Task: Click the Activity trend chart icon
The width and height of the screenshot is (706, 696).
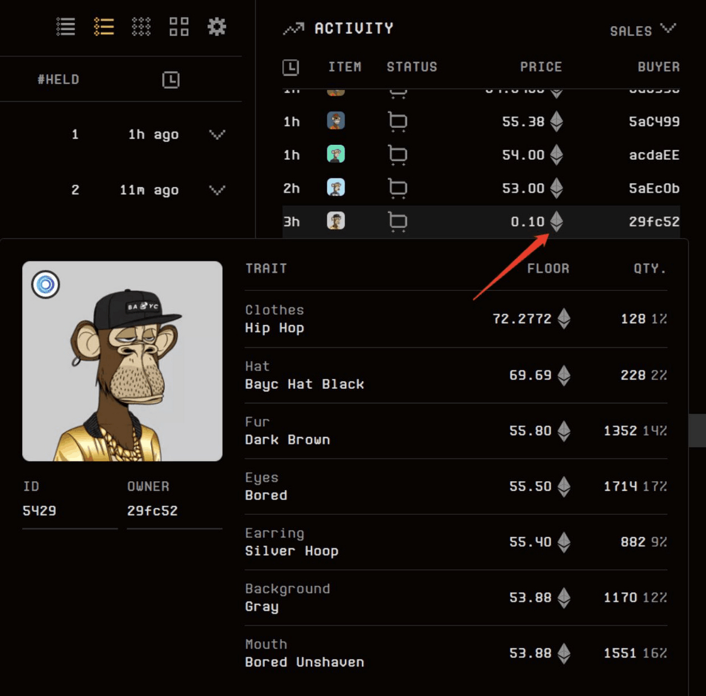Action: tap(294, 29)
